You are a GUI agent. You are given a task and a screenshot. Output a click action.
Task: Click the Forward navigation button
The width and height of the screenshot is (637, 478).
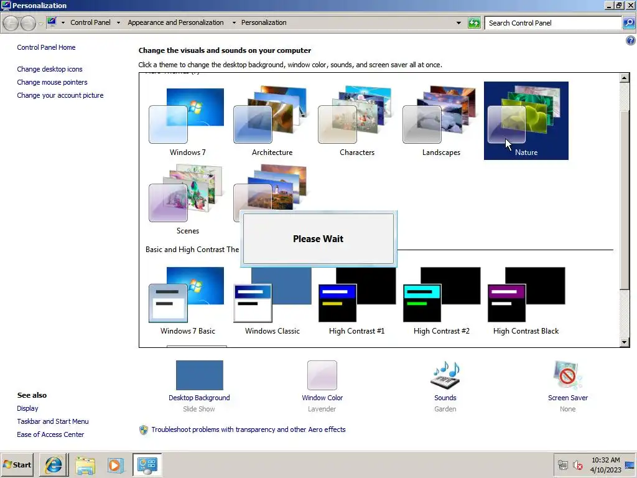27,23
